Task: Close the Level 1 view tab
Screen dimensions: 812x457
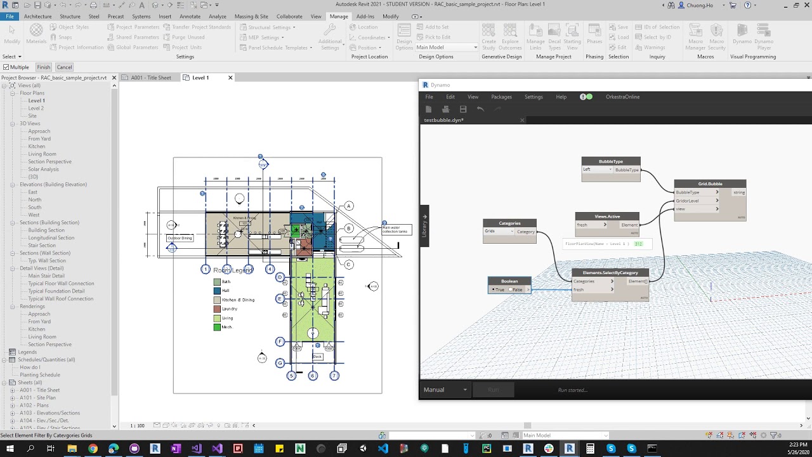Action: [x=230, y=77]
